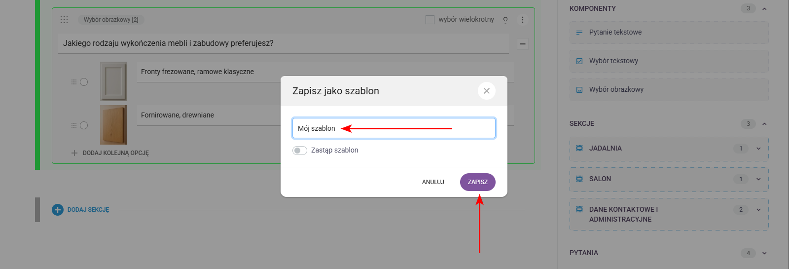Enable the wybór wielokrotny checkbox
The height and width of the screenshot is (269, 789).
(430, 20)
